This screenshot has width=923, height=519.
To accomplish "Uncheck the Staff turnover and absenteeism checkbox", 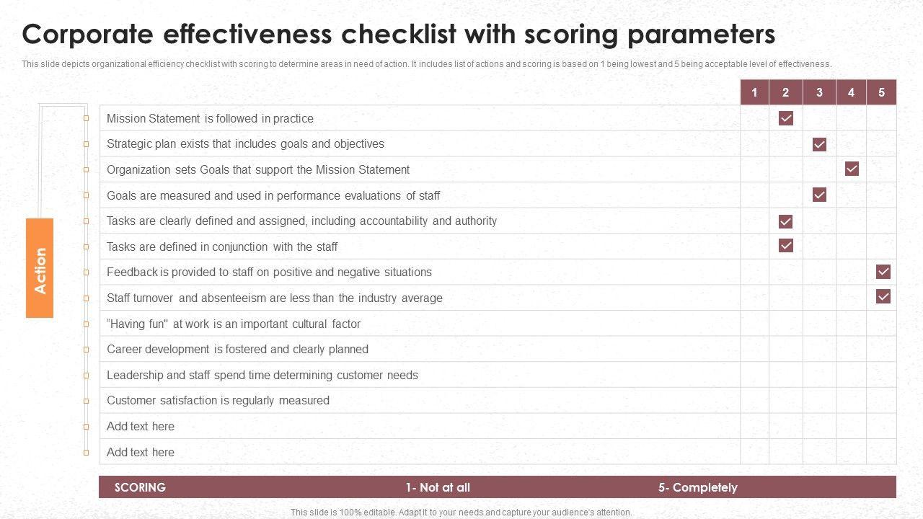I will point(883,296).
